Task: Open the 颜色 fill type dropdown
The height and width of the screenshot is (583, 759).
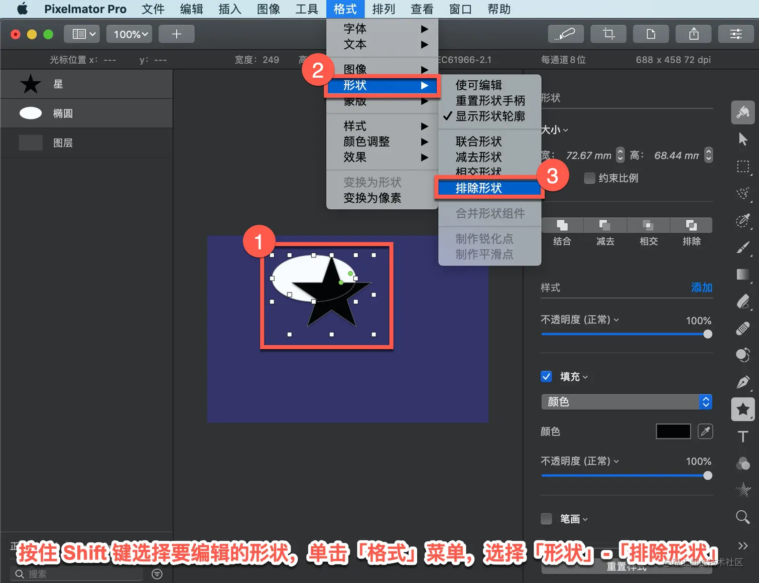Action: coord(626,402)
